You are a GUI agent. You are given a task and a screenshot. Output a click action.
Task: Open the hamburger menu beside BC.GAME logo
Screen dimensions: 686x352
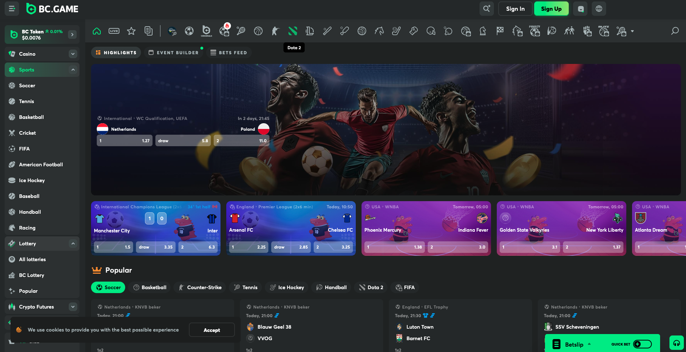pos(12,9)
